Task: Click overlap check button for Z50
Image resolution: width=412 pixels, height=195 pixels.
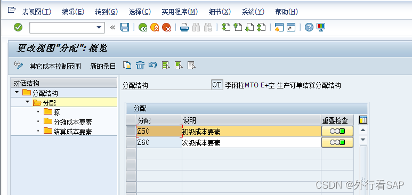Action: [x=337, y=131]
